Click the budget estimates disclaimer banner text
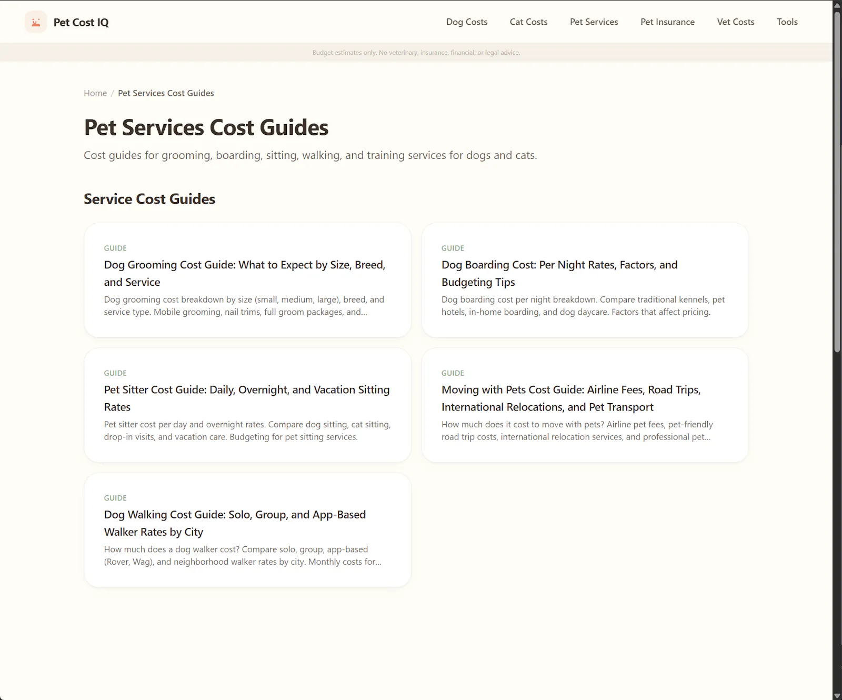This screenshot has width=842, height=700. pos(416,52)
